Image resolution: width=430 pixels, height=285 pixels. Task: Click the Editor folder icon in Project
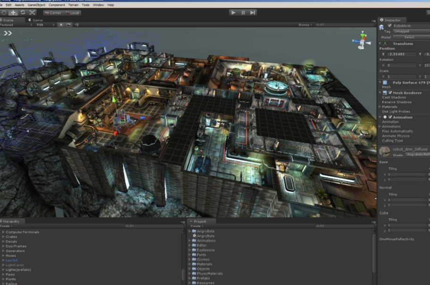(x=194, y=245)
